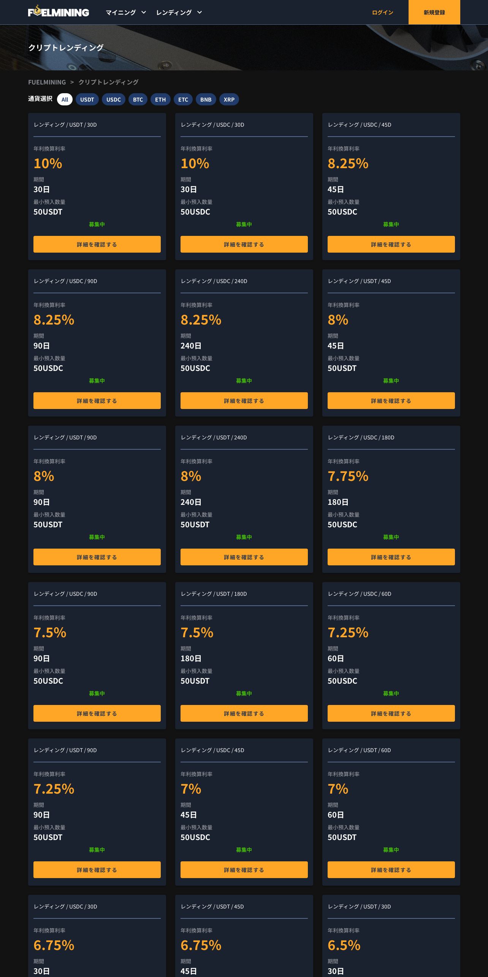Filter by BTC currency
This screenshot has width=488, height=977.
[x=138, y=99]
